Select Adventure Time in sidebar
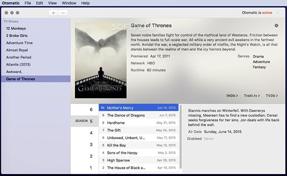This screenshot has height=176, width=287. click(x=36, y=43)
